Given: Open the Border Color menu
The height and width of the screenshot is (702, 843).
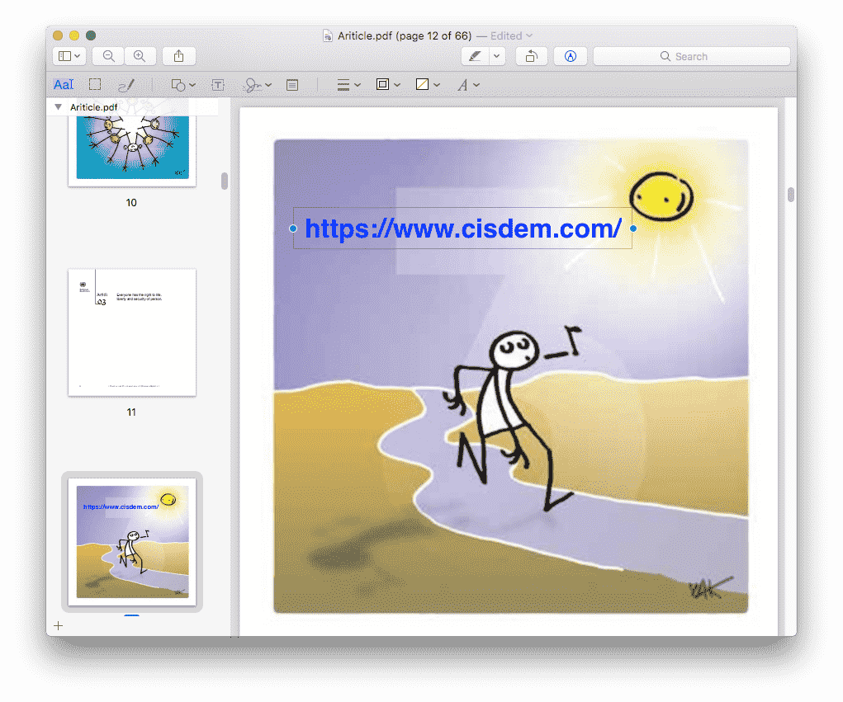Looking at the screenshot, I should pyautogui.click(x=388, y=84).
